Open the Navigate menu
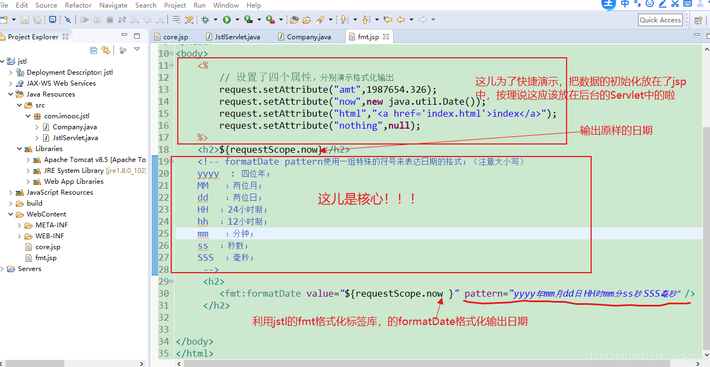The width and height of the screenshot is (710, 367). point(113,5)
